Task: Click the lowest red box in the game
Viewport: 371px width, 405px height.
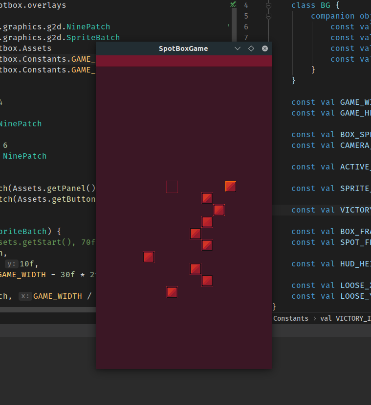Action: click(x=172, y=292)
